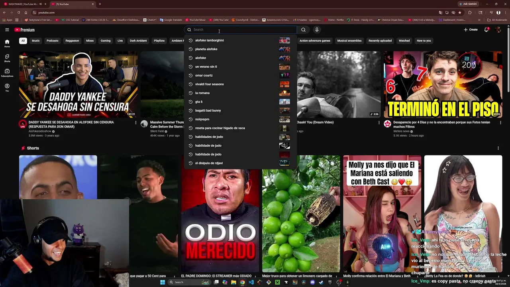Bookmark this page with star icon
This screenshot has height=287, width=510.
pyautogui.click(x=459, y=12)
